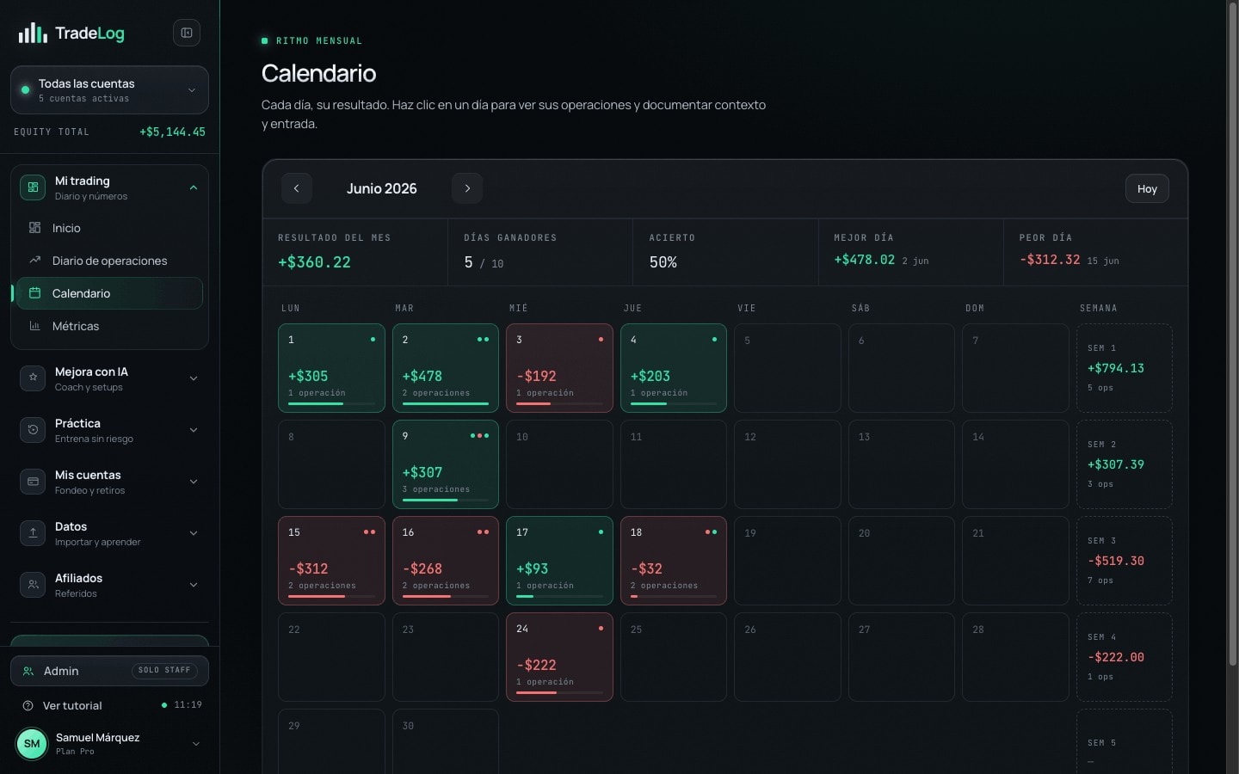This screenshot has width=1239, height=774.
Task: Open Métricas in the sidebar
Action: 109,326
